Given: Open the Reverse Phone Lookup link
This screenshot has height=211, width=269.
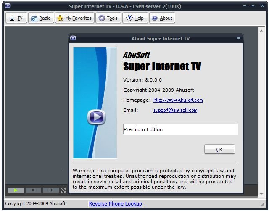Looking at the screenshot, I should [115, 203].
